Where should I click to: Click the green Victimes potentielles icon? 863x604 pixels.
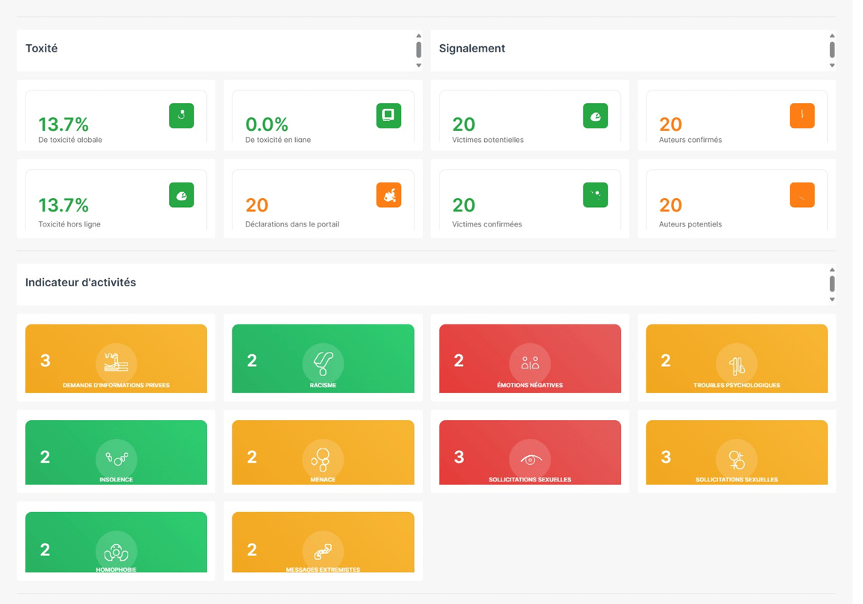(x=595, y=116)
